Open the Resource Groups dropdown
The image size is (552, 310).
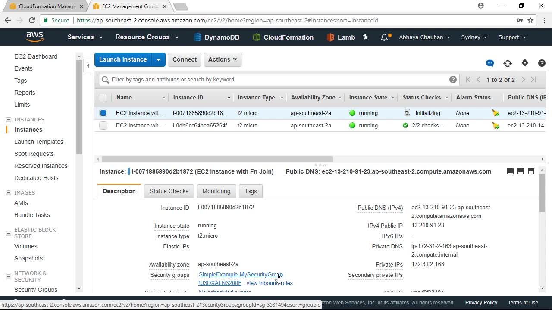coord(147,37)
